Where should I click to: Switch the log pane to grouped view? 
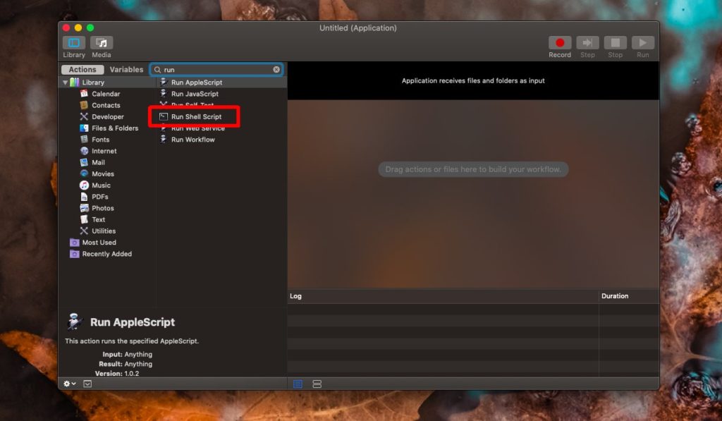[317, 384]
